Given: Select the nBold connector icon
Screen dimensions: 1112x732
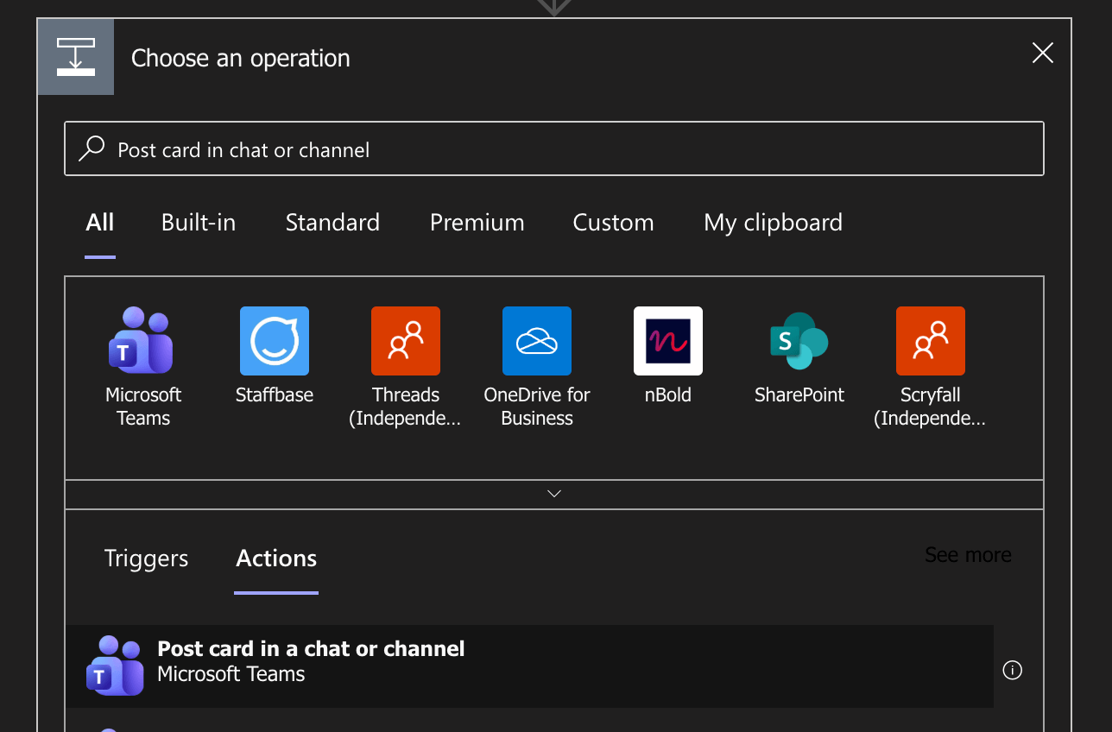Looking at the screenshot, I should 667,341.
